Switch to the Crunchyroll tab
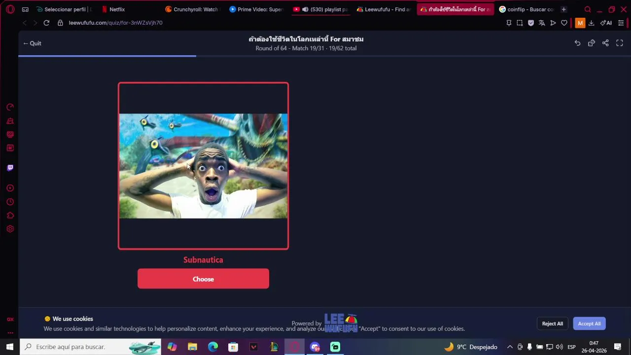Viewport: 631px width, 355px height. point(192,9)
